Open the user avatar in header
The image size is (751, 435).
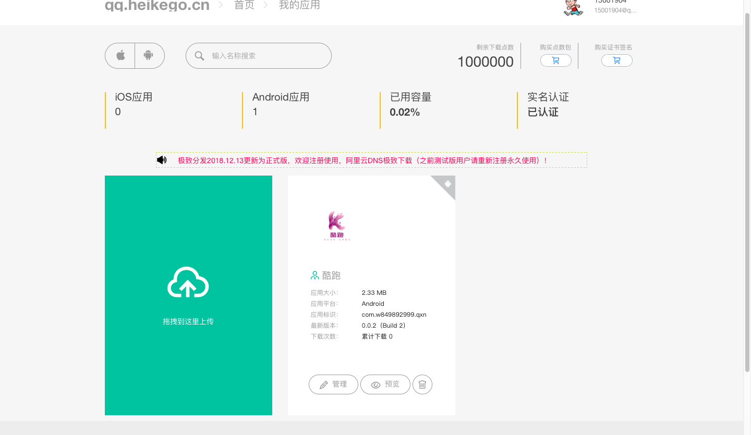(x=574, y=7)
